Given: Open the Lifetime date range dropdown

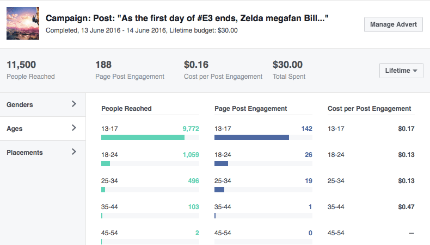Looking at the screenshot, I should pos(401,71).
